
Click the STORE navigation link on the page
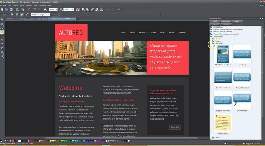tap(154, 32)
